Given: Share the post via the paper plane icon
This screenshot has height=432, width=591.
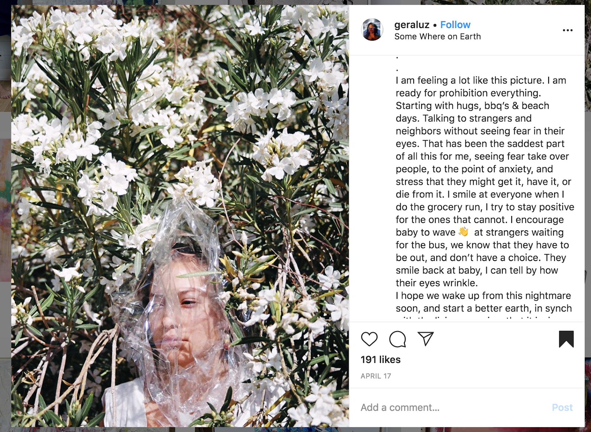Looking at the screenshot, I should (x=426, y=339).
